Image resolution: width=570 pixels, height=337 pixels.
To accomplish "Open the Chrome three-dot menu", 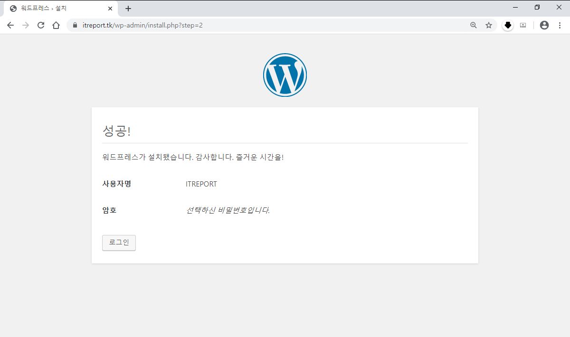I will [x=560, y=25].
